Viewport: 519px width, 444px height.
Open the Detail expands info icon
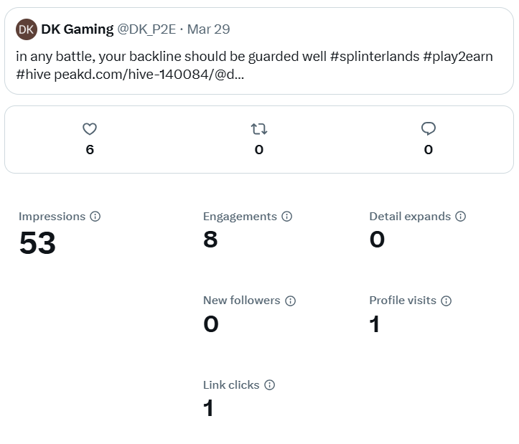coord(460,217)
